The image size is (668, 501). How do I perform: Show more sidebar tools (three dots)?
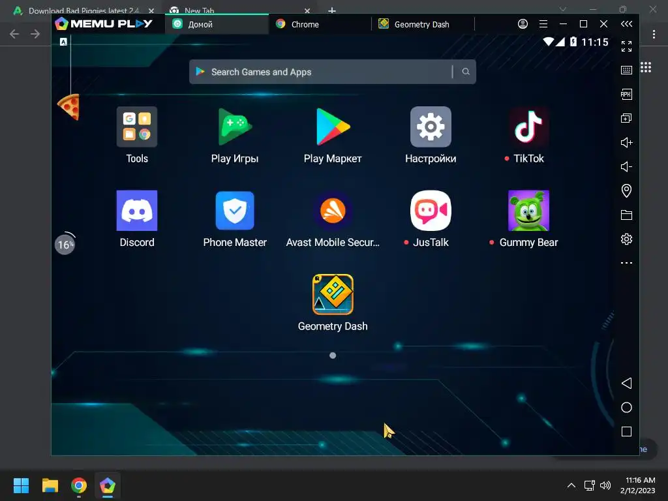[x=626, y=263]
